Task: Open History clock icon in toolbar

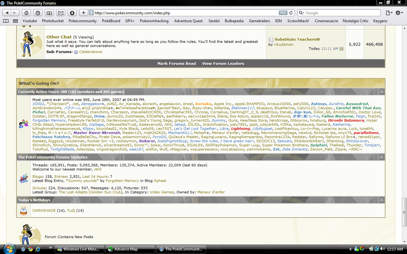Action: (x=38, y=13)
